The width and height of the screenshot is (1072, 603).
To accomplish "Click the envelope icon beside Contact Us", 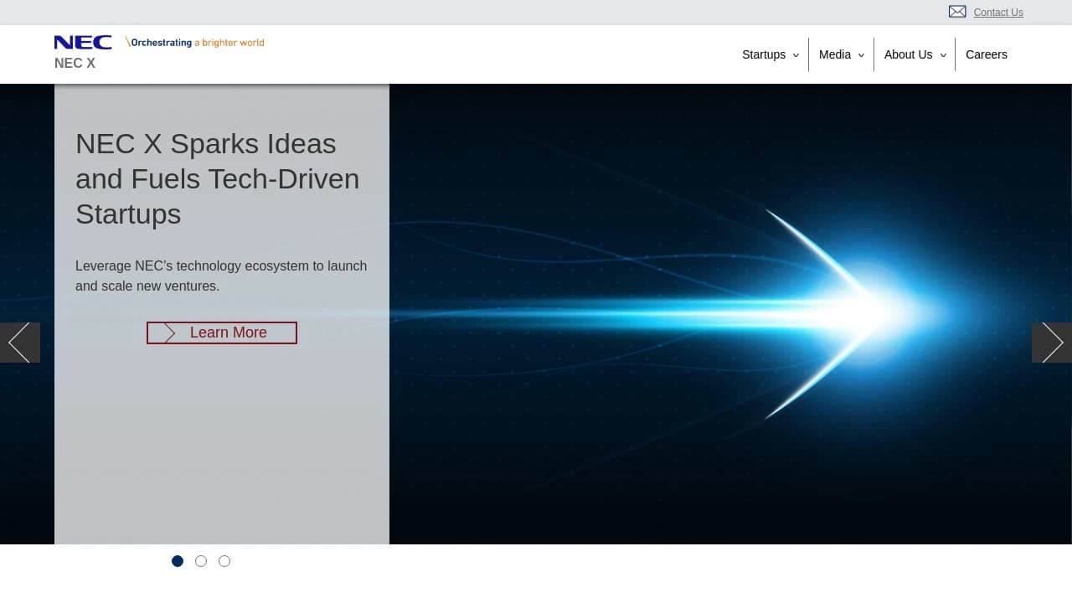I will (x=957, y=12).
